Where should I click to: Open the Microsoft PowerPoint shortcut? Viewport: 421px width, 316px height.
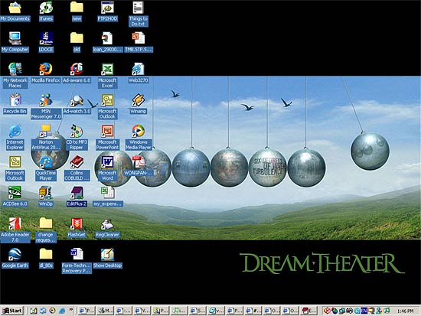click(107, 137)
